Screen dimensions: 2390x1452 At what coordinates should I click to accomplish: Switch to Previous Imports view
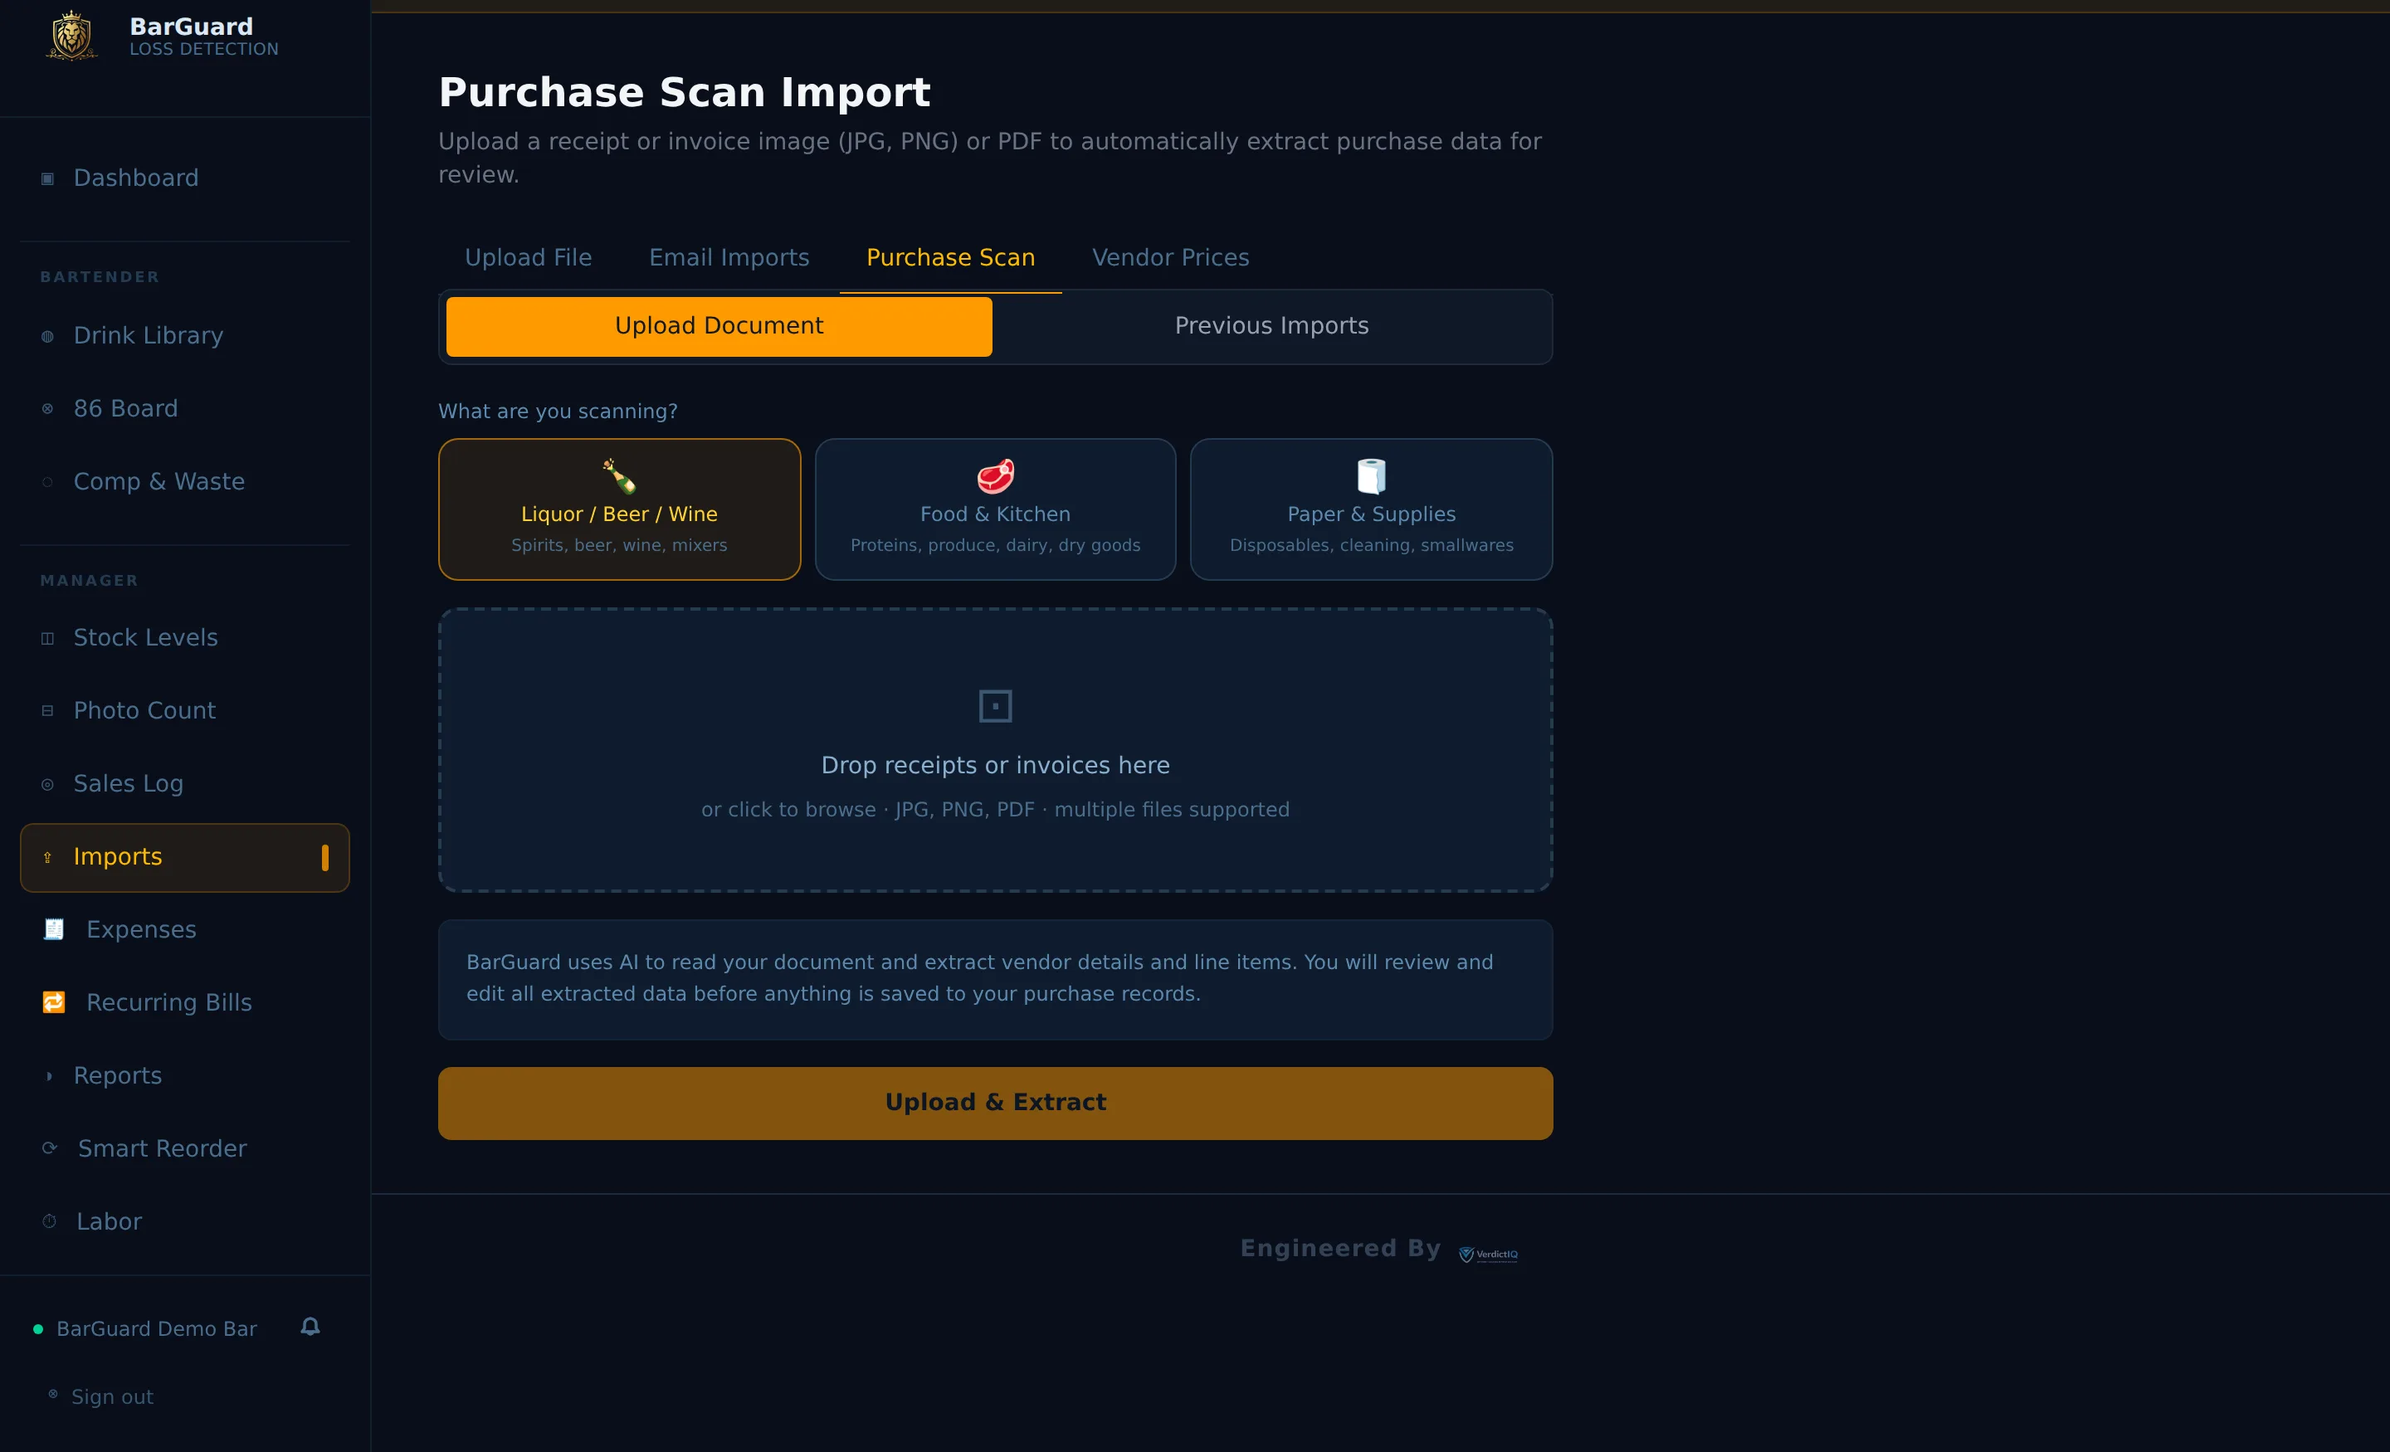(x=1271, y=327)
